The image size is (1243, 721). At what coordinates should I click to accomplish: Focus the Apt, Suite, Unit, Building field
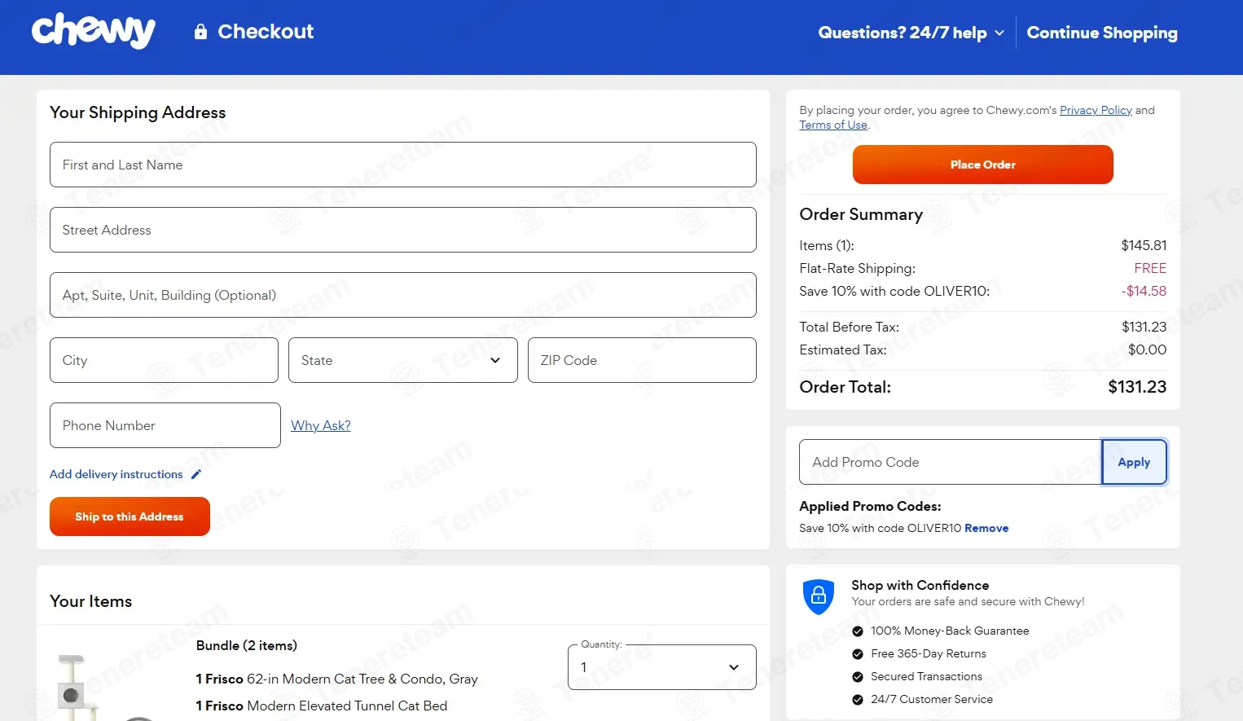[403, 295]
